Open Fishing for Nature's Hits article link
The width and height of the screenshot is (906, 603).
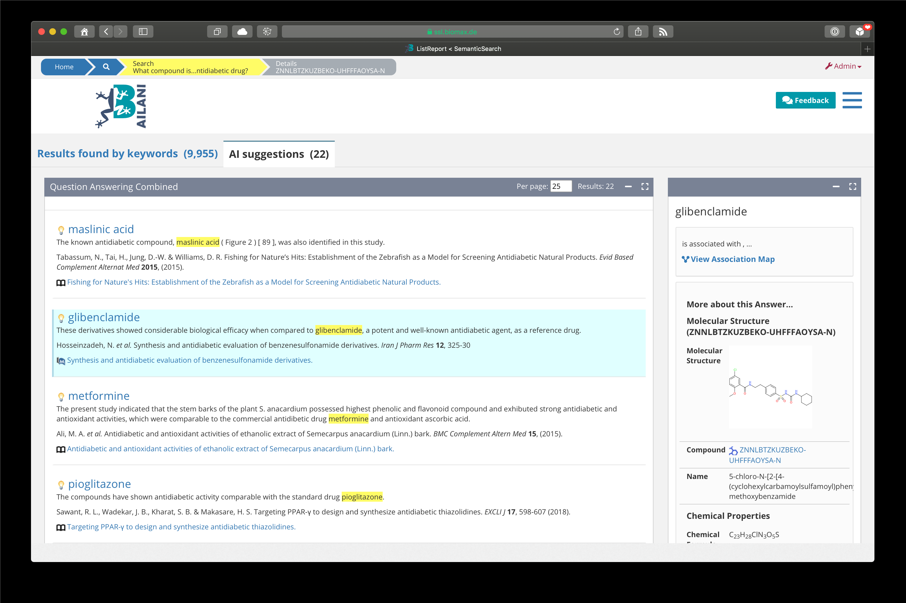(x=254, y=282)
